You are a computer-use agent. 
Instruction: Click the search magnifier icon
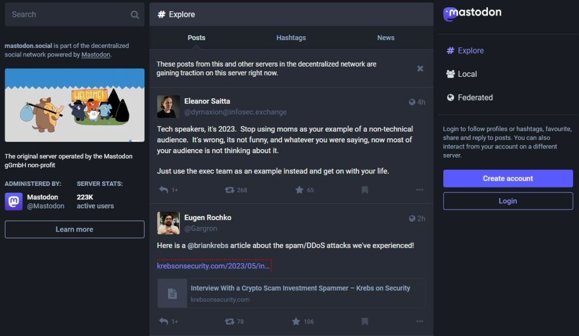(135, 15)
